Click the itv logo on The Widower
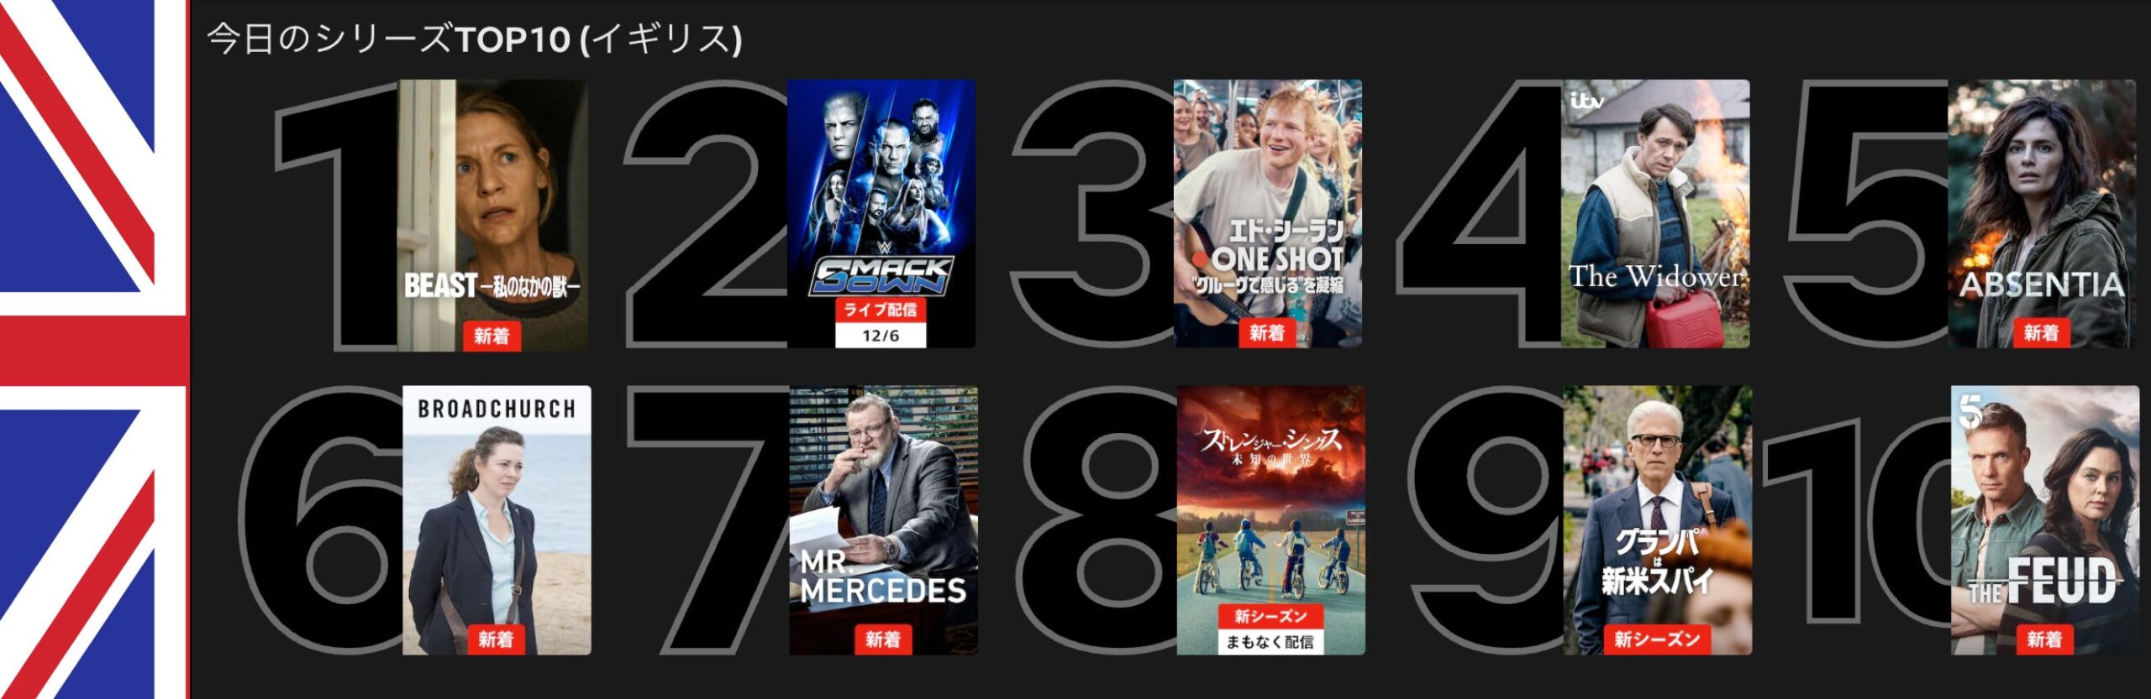Viewport: 2151px width, 699px height. click(1586, 101)
